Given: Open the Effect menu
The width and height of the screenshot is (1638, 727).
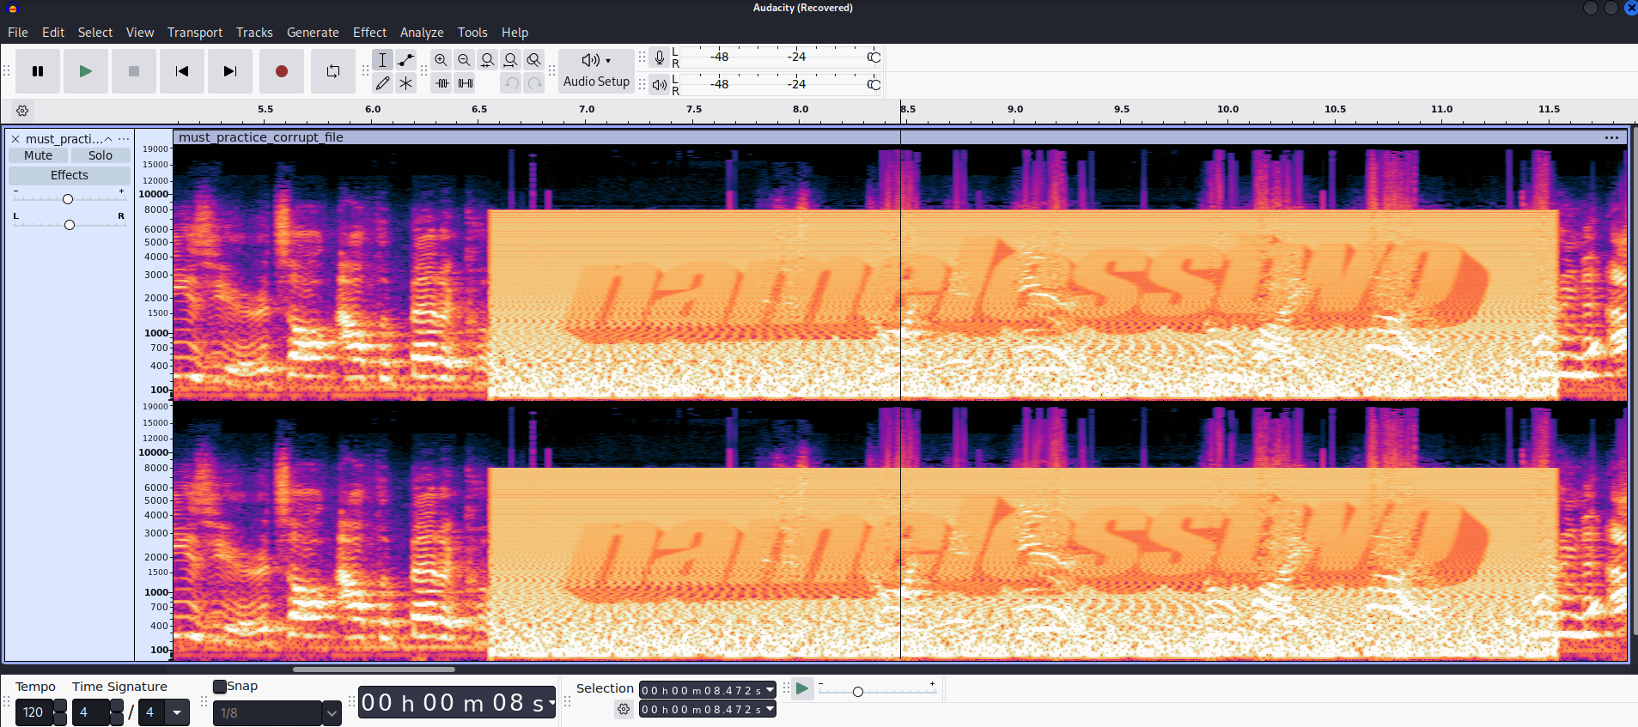Looking at the screenshot, I should click(370, 33).
